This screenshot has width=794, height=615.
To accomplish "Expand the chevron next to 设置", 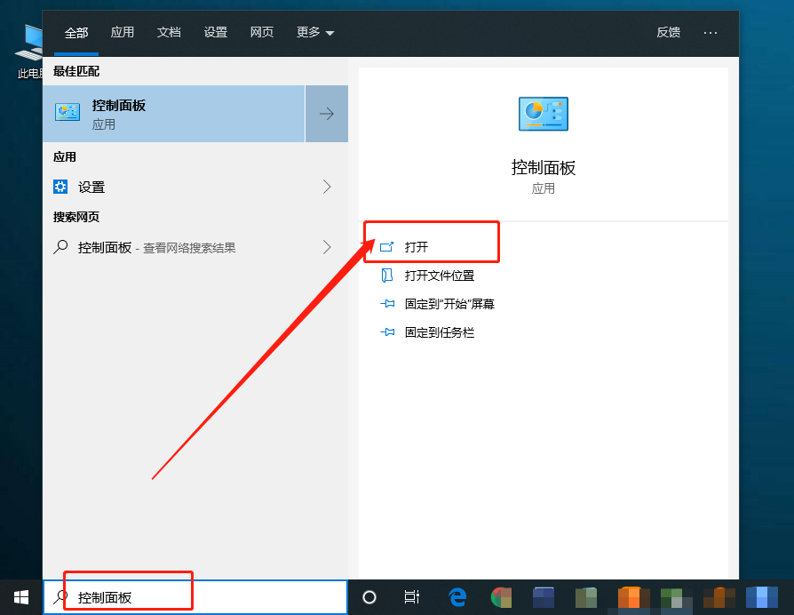I will [327, 187].
